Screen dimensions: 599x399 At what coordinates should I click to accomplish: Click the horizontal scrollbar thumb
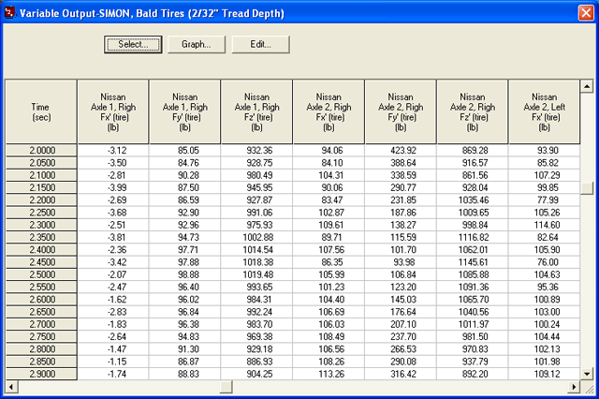pos(225,386)
